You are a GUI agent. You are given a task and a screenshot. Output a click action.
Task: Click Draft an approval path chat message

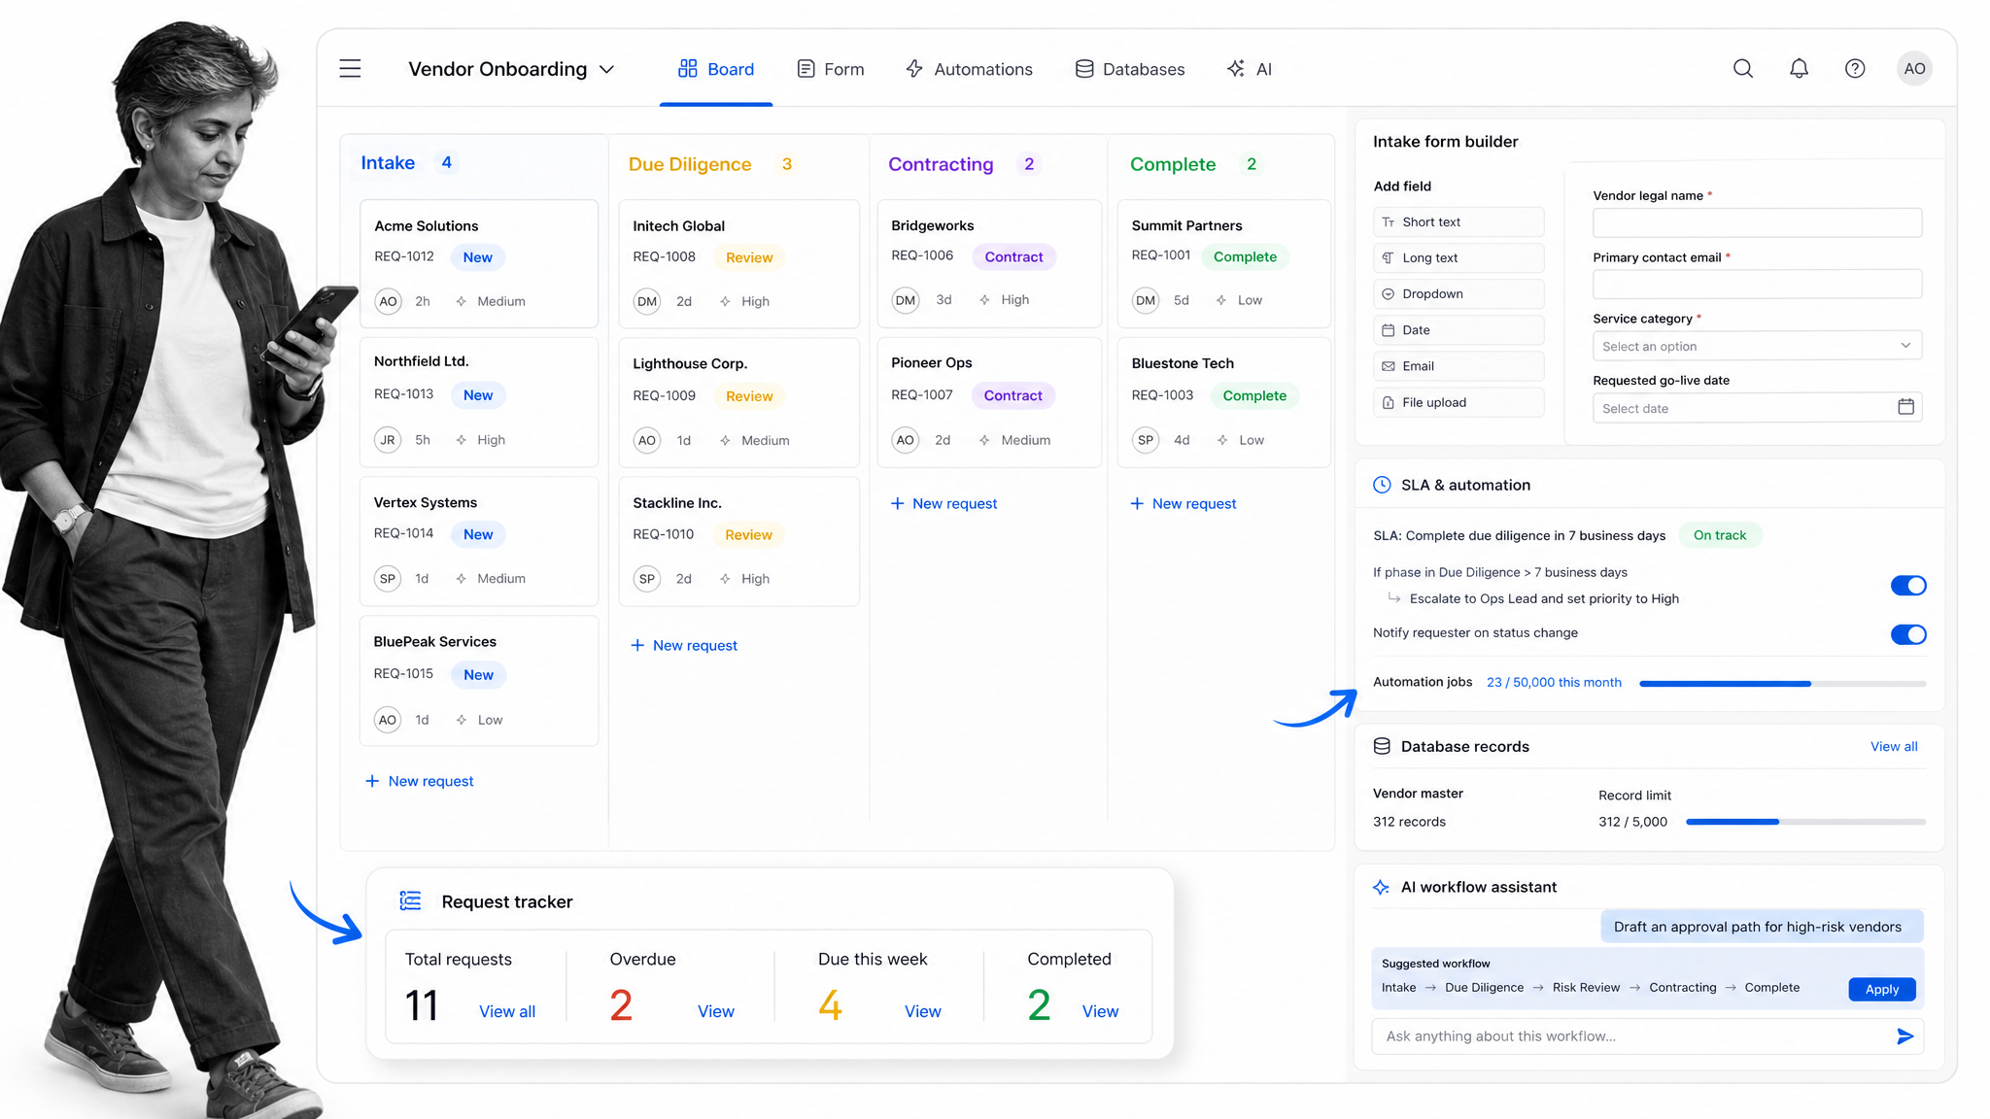[x=1762, y=927]
